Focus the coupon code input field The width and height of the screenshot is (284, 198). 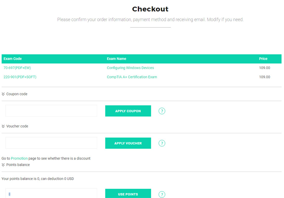[x=51, y=111]
